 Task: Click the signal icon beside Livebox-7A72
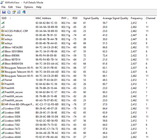coord(3,129)
